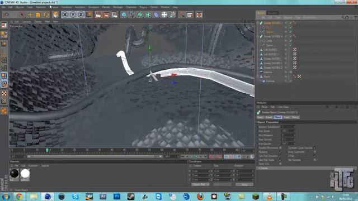Open the deformers purple icon
The height and width of the screenshot is (201, 358).
point(156,15)
